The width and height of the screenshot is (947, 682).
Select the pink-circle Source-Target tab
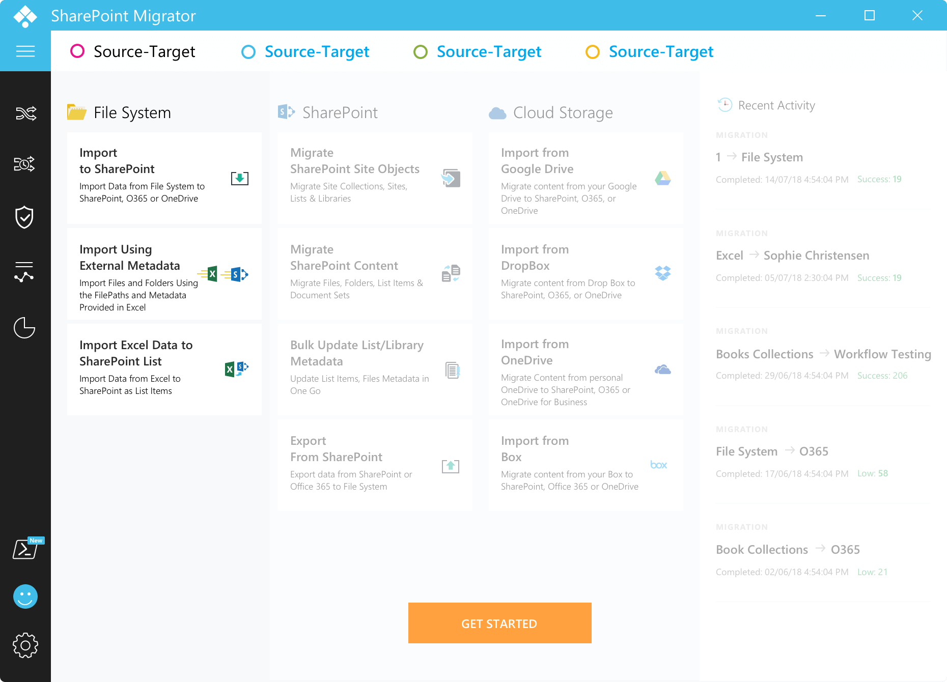132,51
